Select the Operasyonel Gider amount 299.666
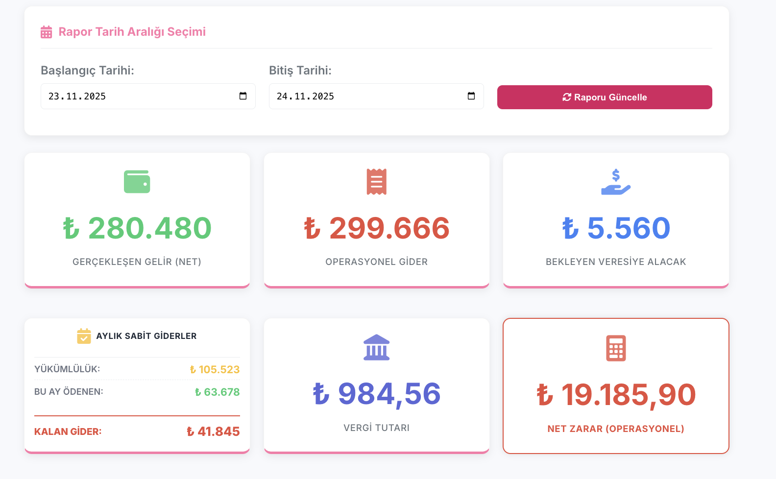This screenshot has width=776, height=479. [x=376, y=228]
